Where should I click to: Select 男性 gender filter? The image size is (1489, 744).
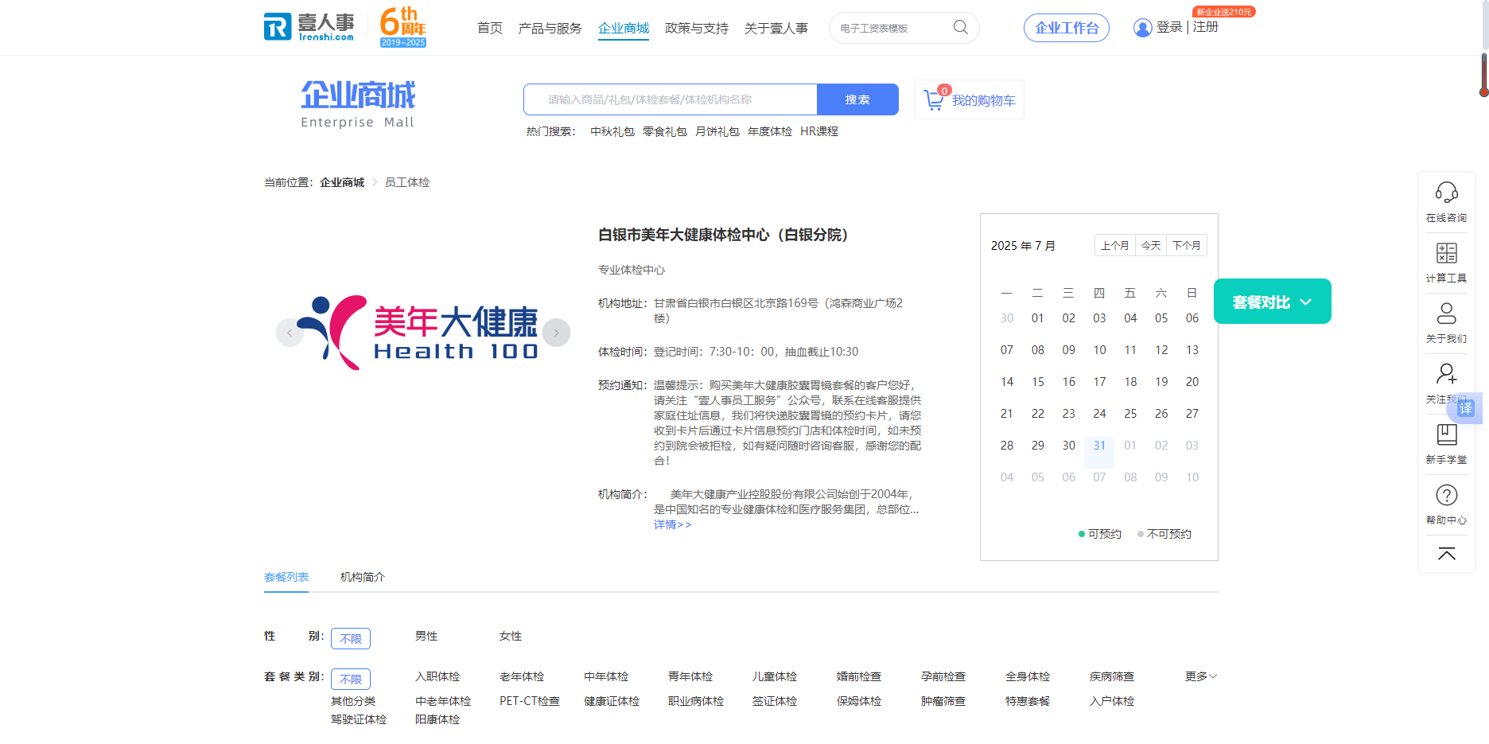click(426, 636)
